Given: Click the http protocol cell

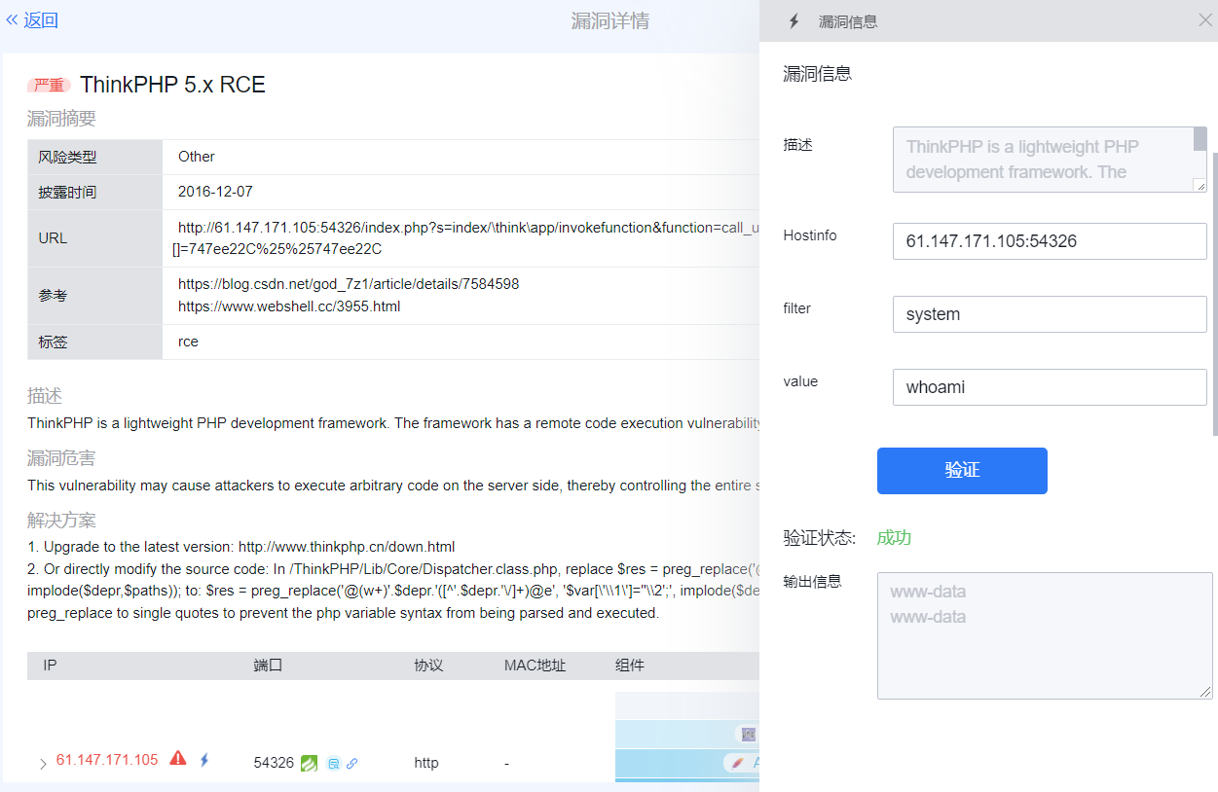Looking at the screenshot, I should [x=426, y=763].
